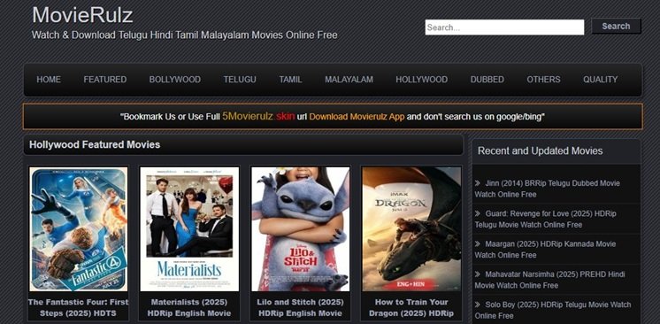Click the arrow icon beside Guard: Revenge for Love

pos(478,213)
